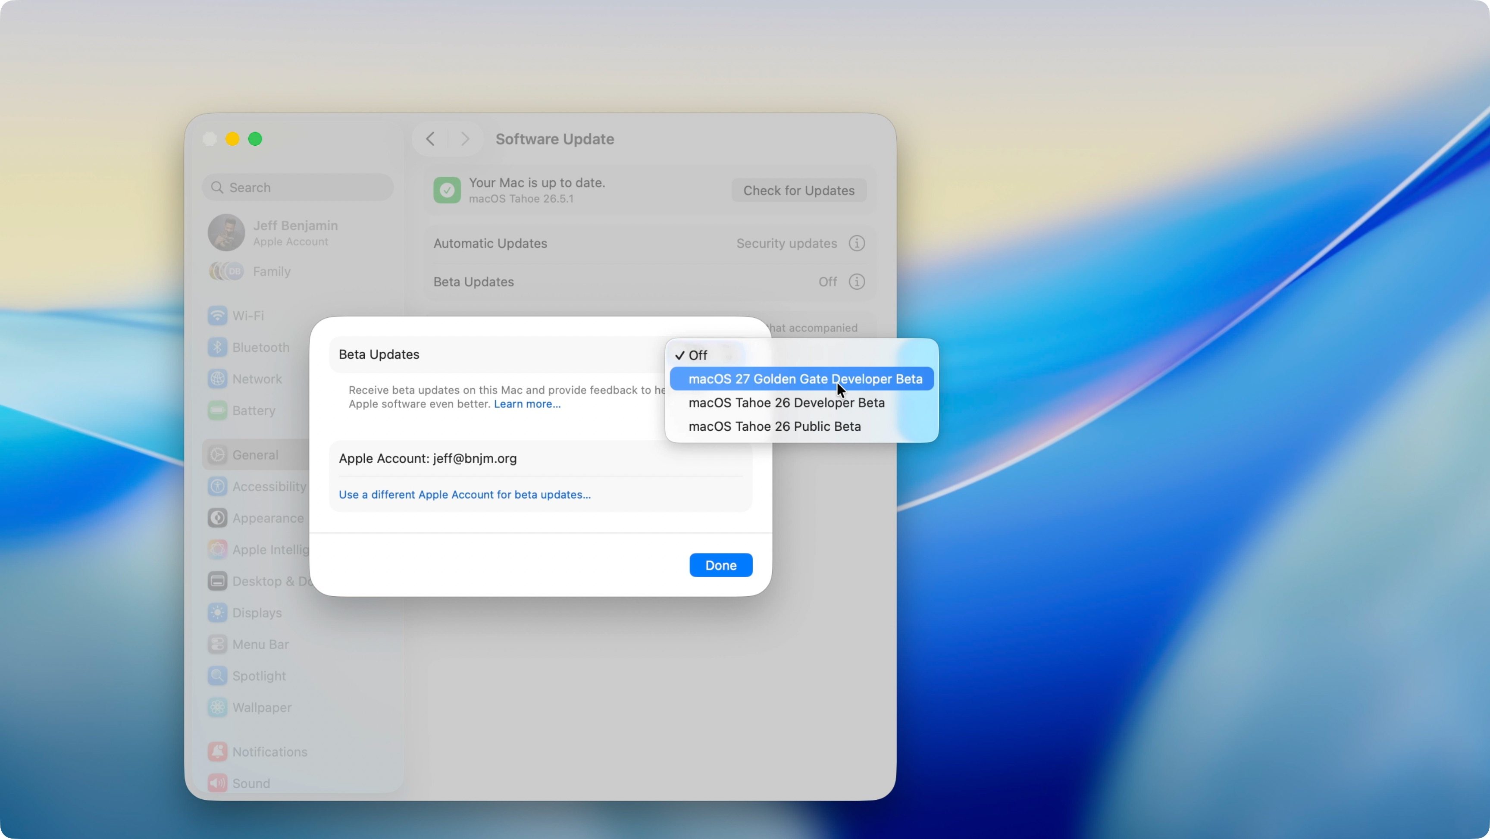
Task: Open Spotlight icon in sidebar
Action: [217, 676]
